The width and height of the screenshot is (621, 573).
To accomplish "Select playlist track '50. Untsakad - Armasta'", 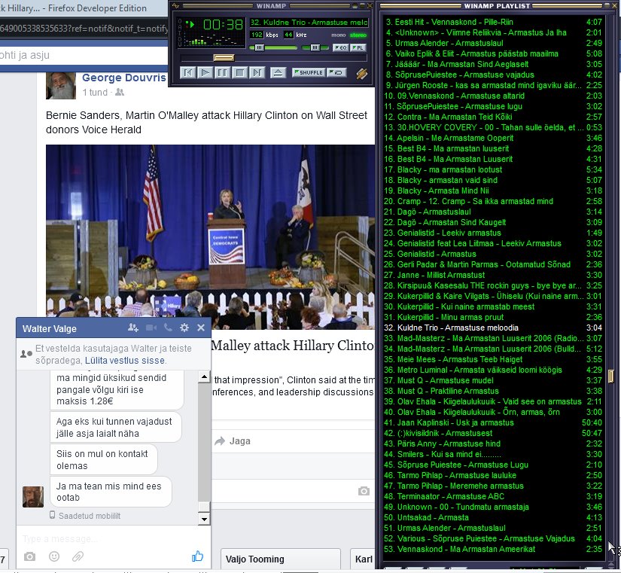I will tap(494, 517).
